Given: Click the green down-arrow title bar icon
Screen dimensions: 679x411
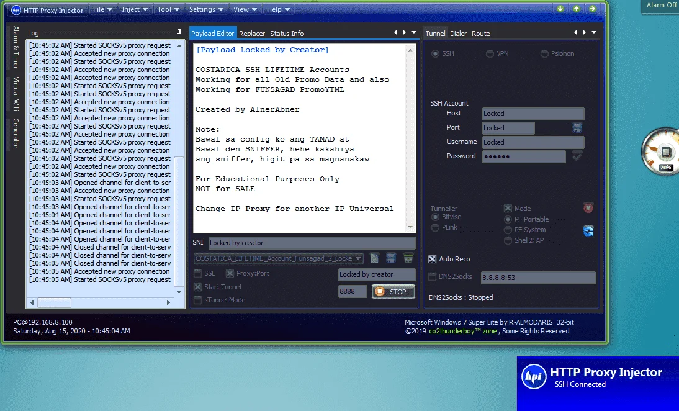Looking at the screenshot, I should tap(560, 9).
